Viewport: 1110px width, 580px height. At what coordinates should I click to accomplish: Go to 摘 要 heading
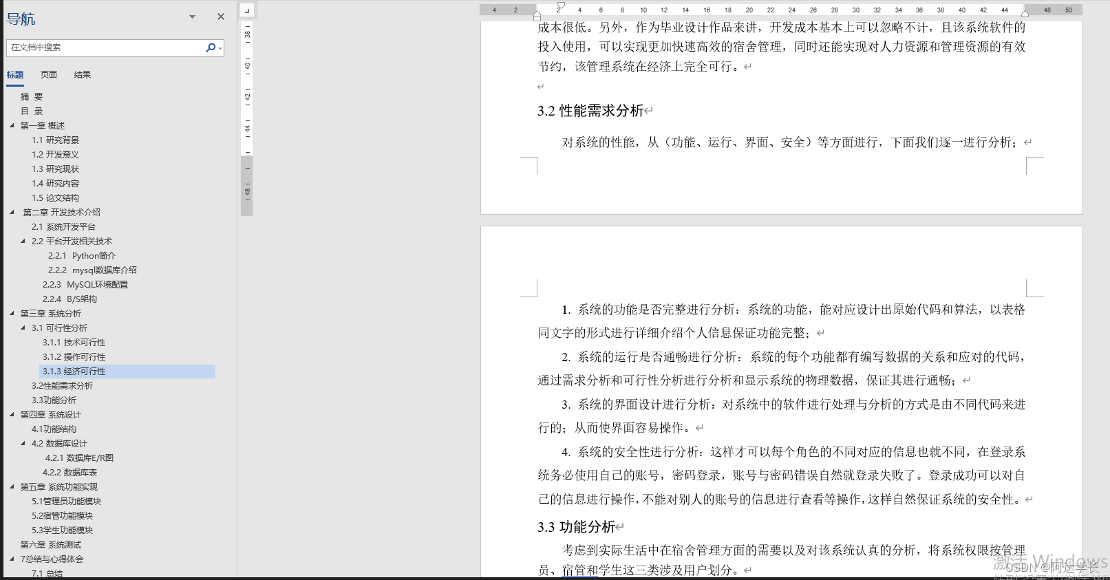click(32, 96)
